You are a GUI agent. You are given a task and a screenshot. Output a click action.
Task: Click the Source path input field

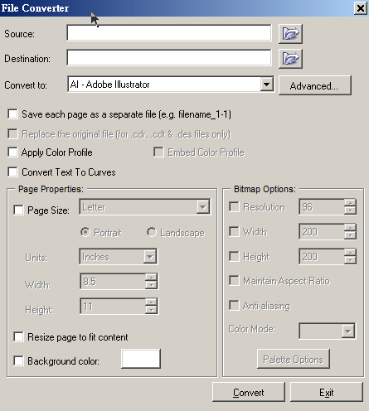click(x=169, y=33)
